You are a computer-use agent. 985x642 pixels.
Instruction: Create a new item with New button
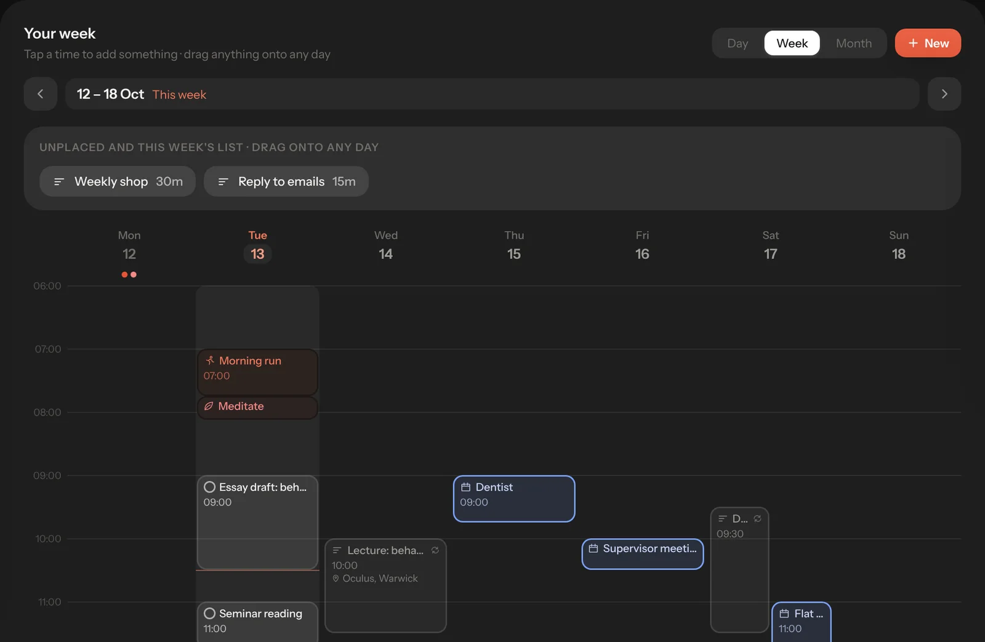928,43
